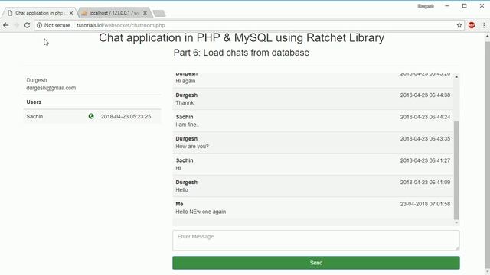Image resolution: width=490 pixels, height=275 pixels.
Task: Click the email durgesh@gmail.com
Action: (51, 88)
